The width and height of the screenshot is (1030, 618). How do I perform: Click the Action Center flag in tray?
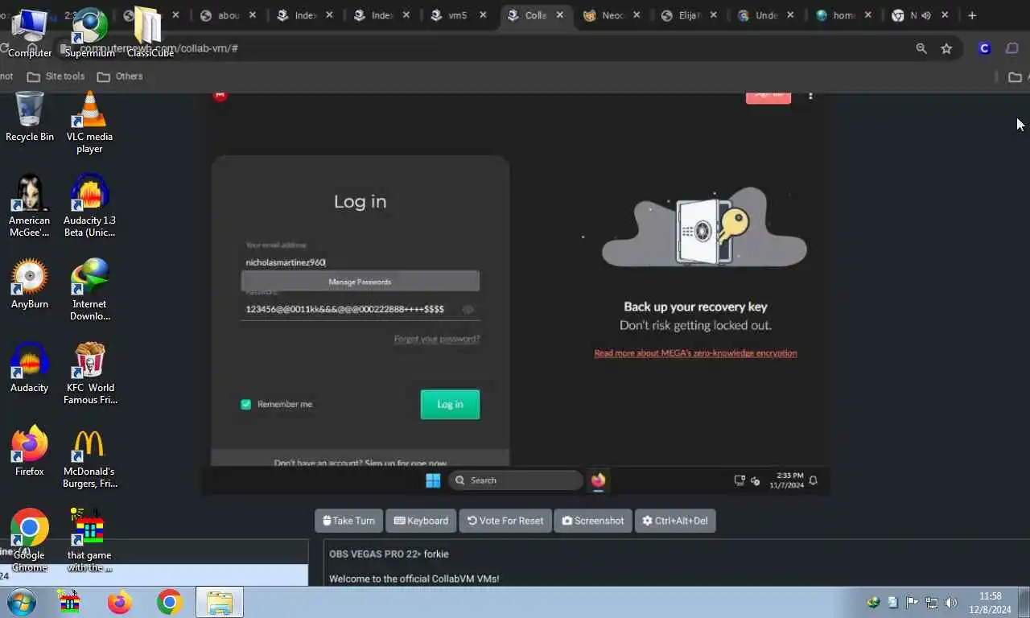pos(913,602)
